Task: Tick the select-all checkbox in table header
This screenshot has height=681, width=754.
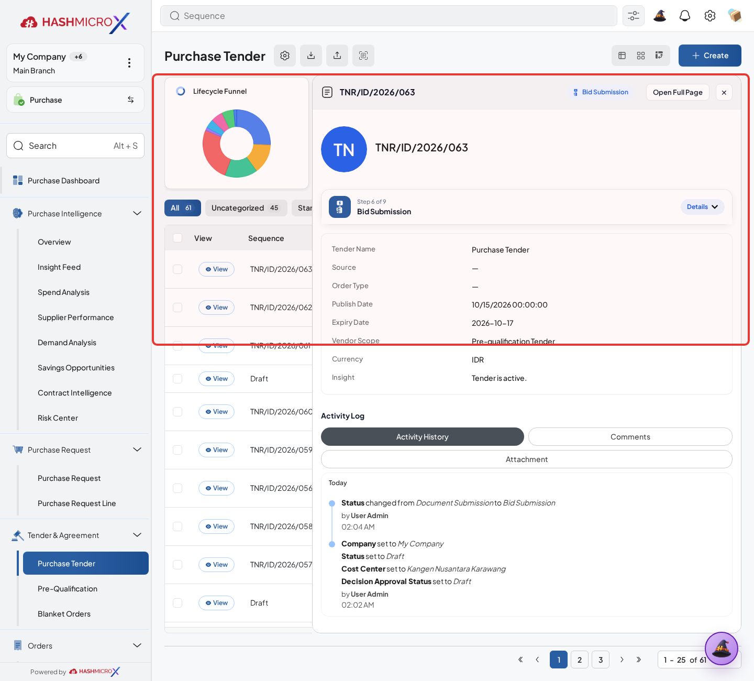Action: point(178,238)
